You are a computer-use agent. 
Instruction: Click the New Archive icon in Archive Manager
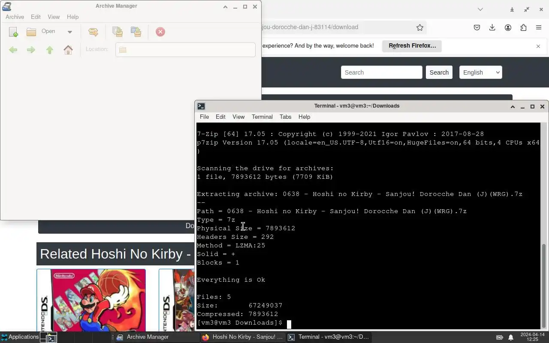[x=13, y=32]
